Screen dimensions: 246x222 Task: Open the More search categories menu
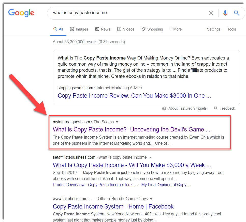[x=176, y=29]
